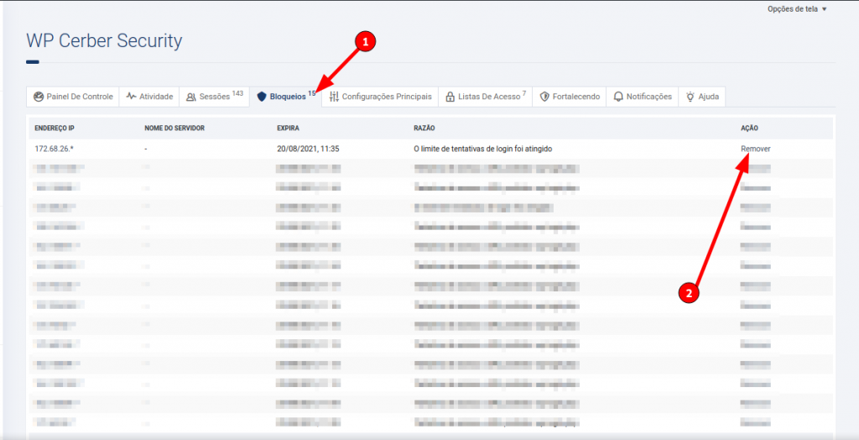Click the EXPIRA column header
This screenshot has height=440, width=859.
[x=289, y=128]
